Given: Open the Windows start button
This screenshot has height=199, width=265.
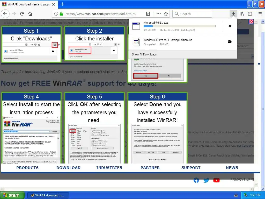Looking at the screenshot, I should tap(12, 195).
